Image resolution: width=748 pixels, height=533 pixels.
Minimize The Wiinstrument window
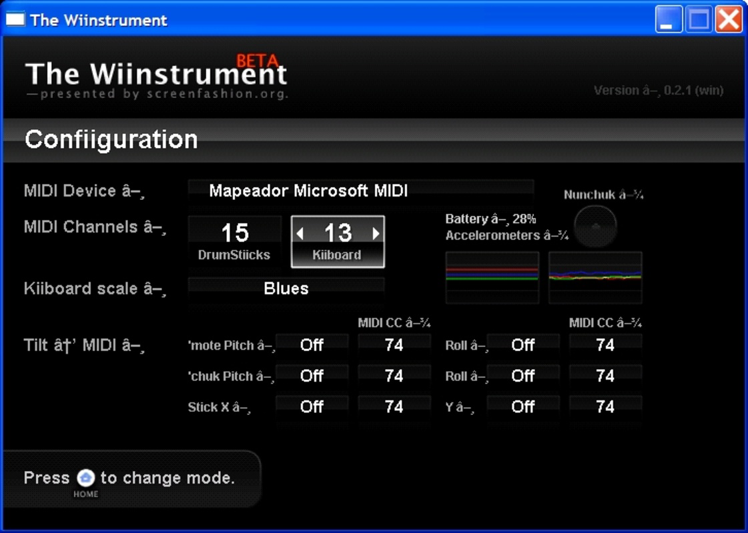tap(669, 19)
